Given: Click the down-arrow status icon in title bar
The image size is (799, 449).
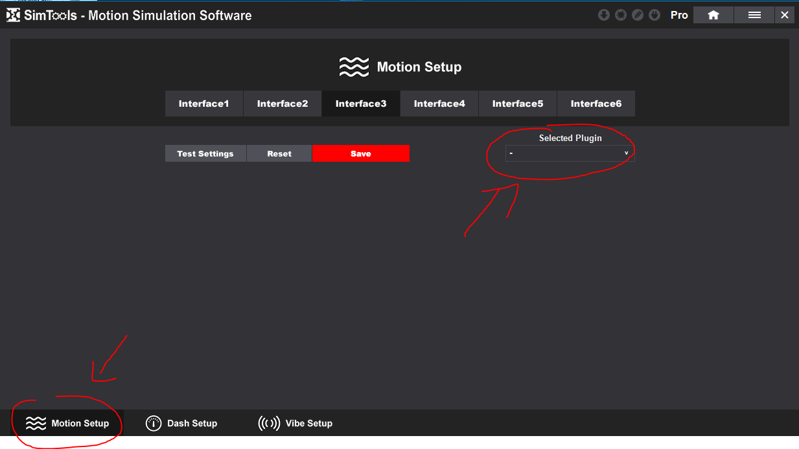Looking at the screenshot, I should [x=604, y=15].
